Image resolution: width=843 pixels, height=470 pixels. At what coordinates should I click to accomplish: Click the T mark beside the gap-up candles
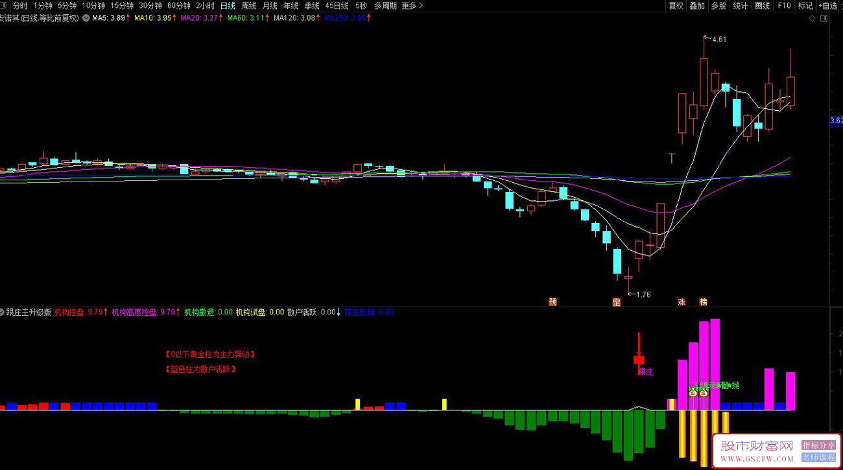point(671,158)
